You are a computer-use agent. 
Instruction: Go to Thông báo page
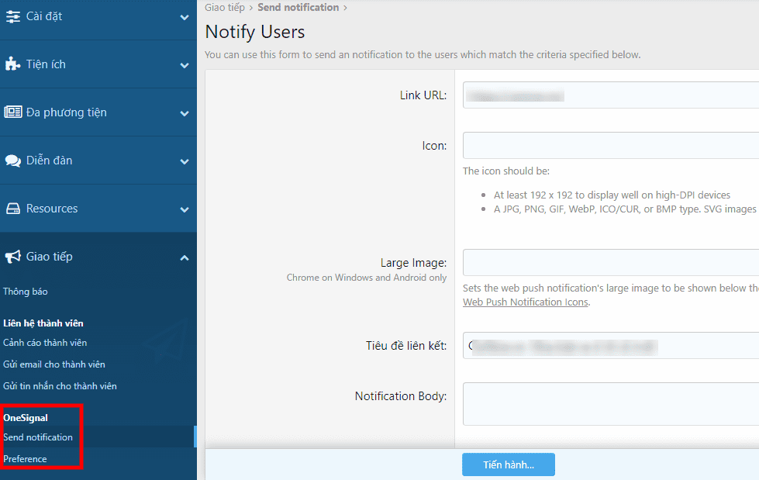(x=25, y=291)
